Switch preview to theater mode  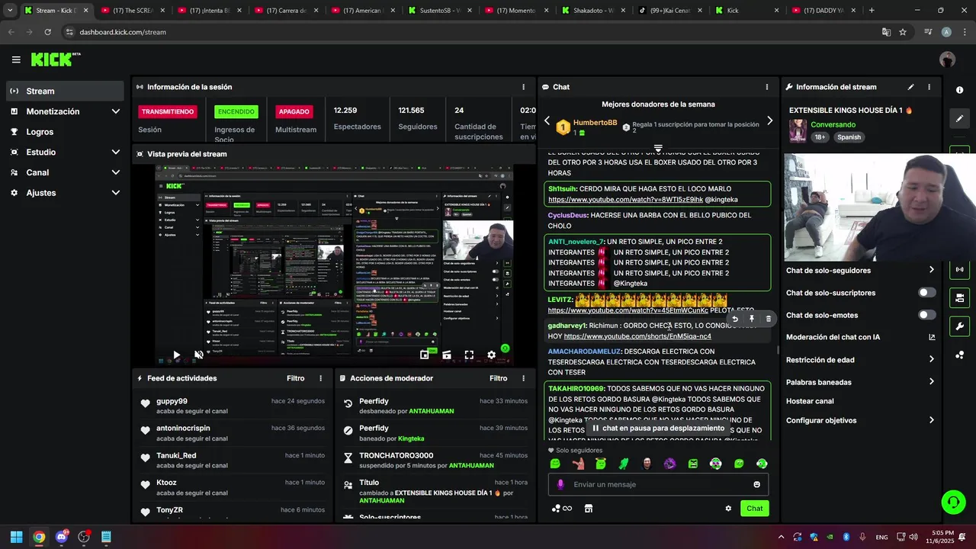point(447,355)
